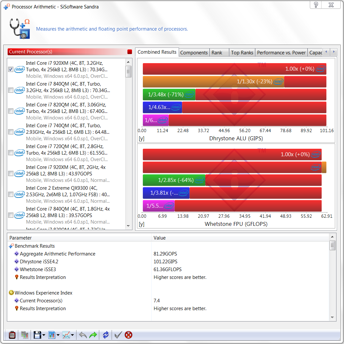The width and height of the screenshot is (344, 344).
Task: Click processor list scroll up arrow
Action: tap(128, 62)
